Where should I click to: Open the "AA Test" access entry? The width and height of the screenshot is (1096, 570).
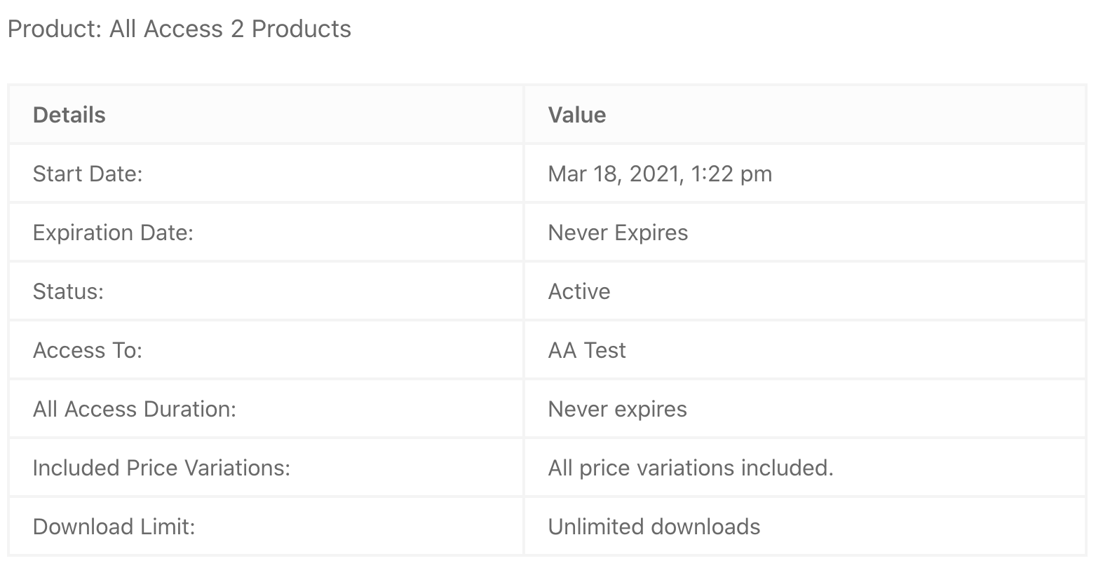[x=587, y=350]
